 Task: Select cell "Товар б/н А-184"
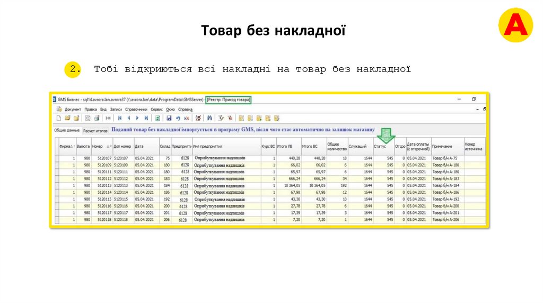click(x=448, y=185)
